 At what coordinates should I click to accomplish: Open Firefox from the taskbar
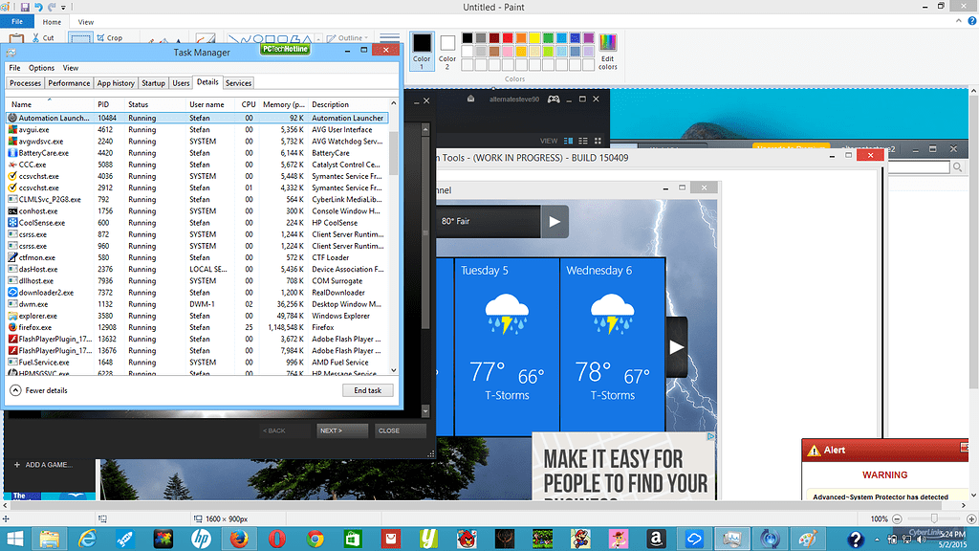coord(238,538)
